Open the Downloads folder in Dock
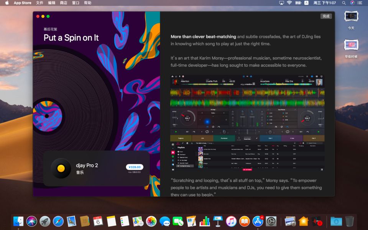Viewport: 368px width, 230px height. coord(336,221)
